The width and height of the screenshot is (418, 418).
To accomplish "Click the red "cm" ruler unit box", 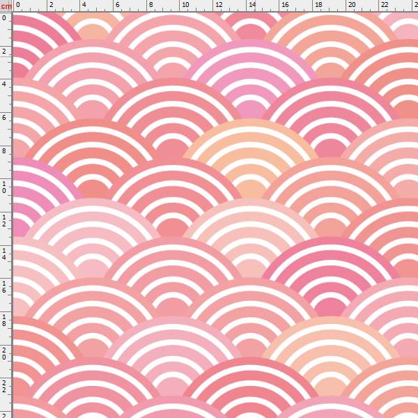I will coord(6,6).
